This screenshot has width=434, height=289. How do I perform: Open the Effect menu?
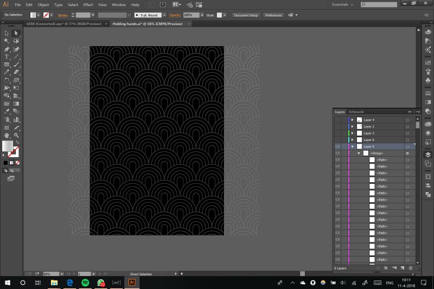(88, 5)
